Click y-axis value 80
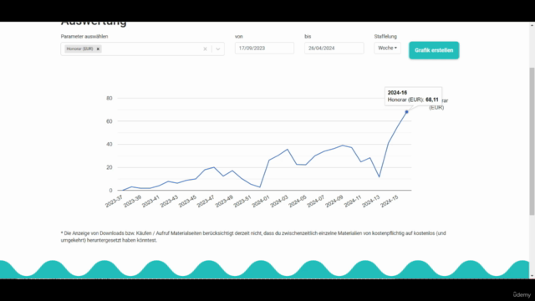The image size is (535, 301). point(110,99)
